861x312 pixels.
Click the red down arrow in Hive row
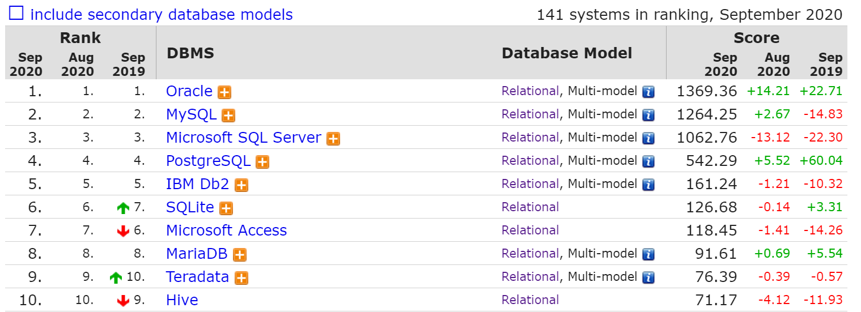[x=123, y=301]
